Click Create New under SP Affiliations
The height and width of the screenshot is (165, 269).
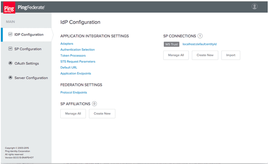click(102, 114)
